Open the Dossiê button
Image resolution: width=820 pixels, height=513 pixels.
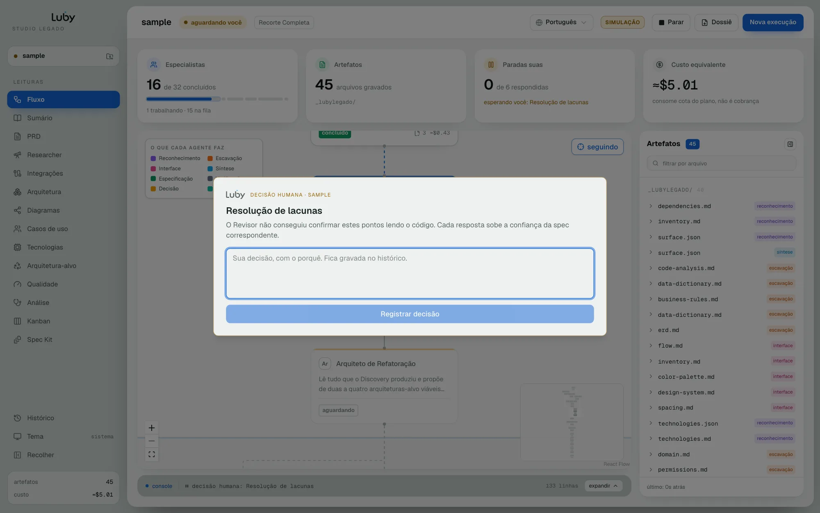pos(716,22)
